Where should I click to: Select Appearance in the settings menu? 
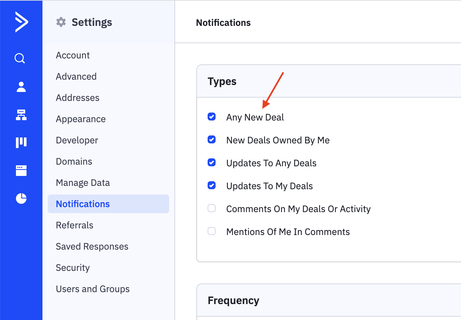coord(81,119)
